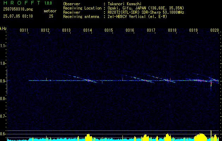Click the 0319 time marker
This screenshot has height=141, width=222.
tap(193, 30)
